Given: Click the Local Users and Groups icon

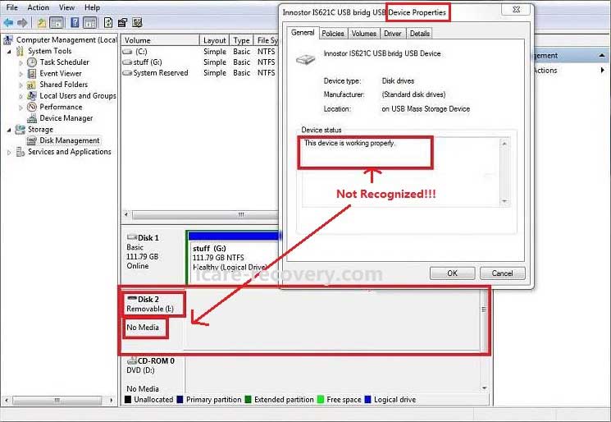Looking at the screenshot, I should (32, 96).
